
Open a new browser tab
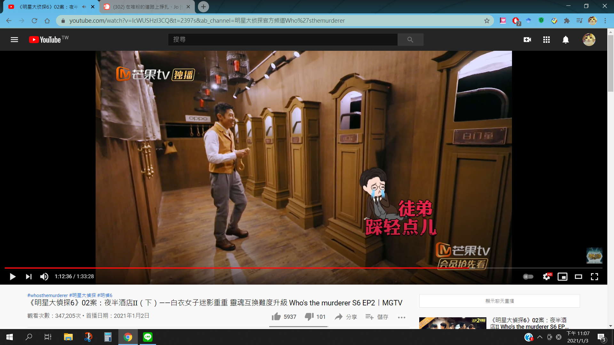click(203, 7)
